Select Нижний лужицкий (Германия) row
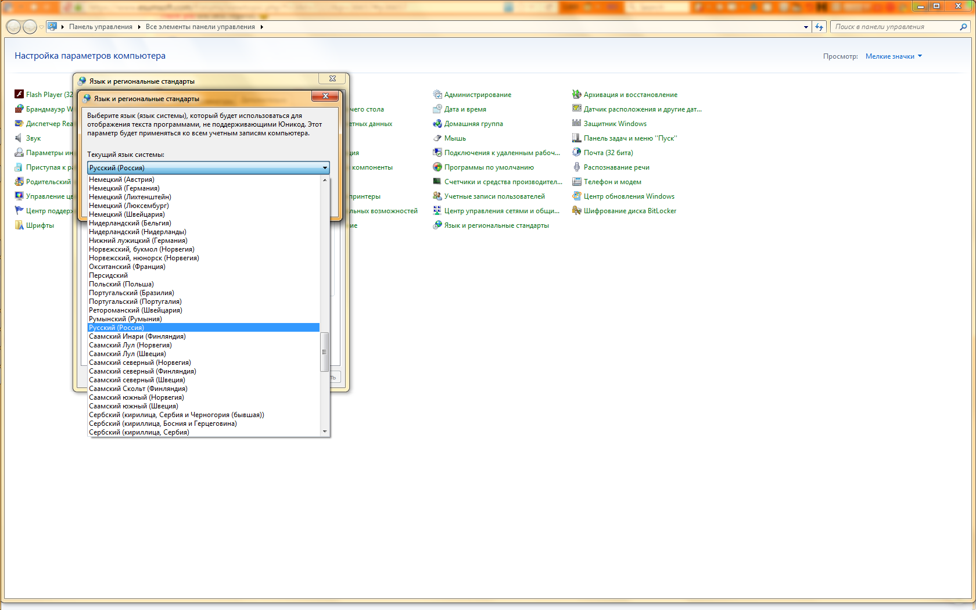The height and width of the screenshot is (610, 976). pyautogui.click(x=203, y=241)
